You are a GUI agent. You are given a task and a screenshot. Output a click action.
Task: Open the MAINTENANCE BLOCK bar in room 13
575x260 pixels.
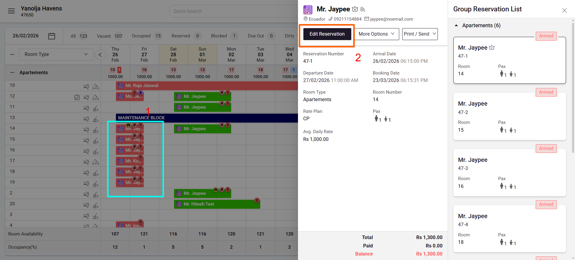coord(207,118)
